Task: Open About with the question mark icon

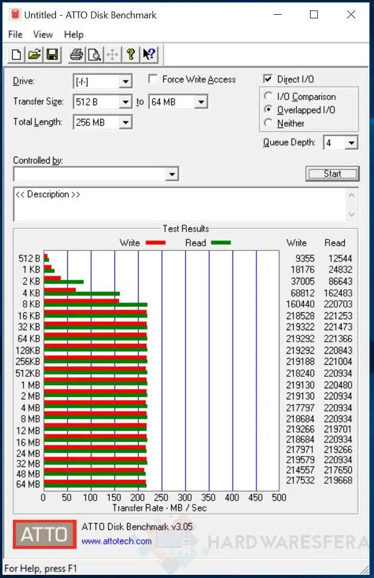Action: (x=130, y=54)
